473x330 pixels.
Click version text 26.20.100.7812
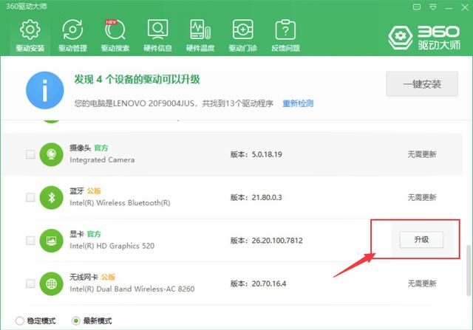pyautogui.click(x=277, y=241)
